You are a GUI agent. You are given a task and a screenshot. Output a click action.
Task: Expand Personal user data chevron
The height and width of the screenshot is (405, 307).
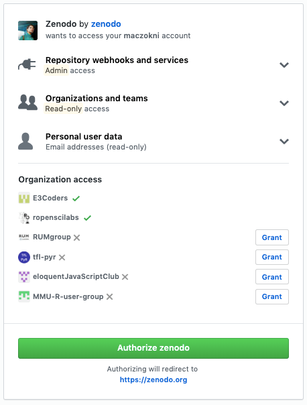[284, 141]
